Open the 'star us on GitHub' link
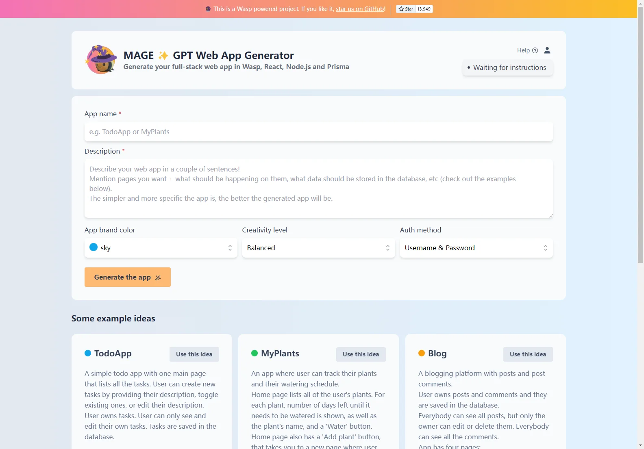This screenshot has width=644, height=449. [360, 9]
